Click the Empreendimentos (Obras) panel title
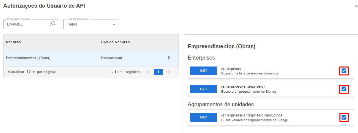Screen dimensions: 358x133 (x=221, y=47)
